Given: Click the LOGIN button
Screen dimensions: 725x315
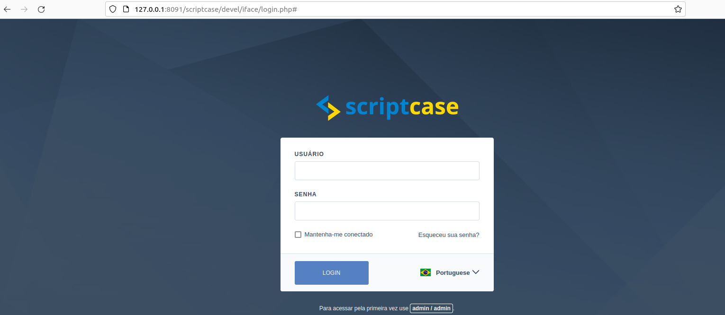Looking at the screenshot, I should pyautogui.click(x=332, y=273).
